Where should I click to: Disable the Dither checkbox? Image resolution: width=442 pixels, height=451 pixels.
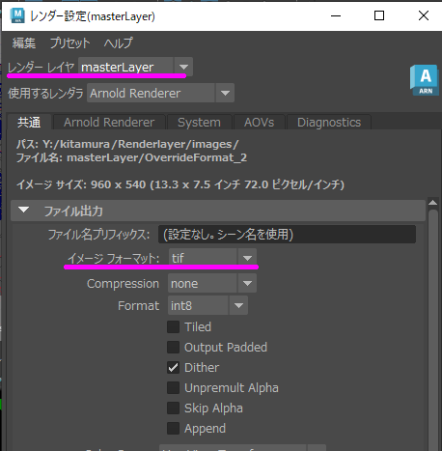click(173, 368)
